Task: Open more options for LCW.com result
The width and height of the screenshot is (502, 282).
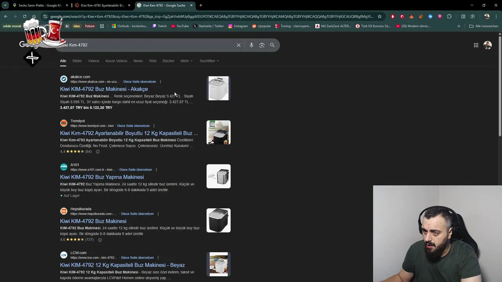Action: coord(158,258)
